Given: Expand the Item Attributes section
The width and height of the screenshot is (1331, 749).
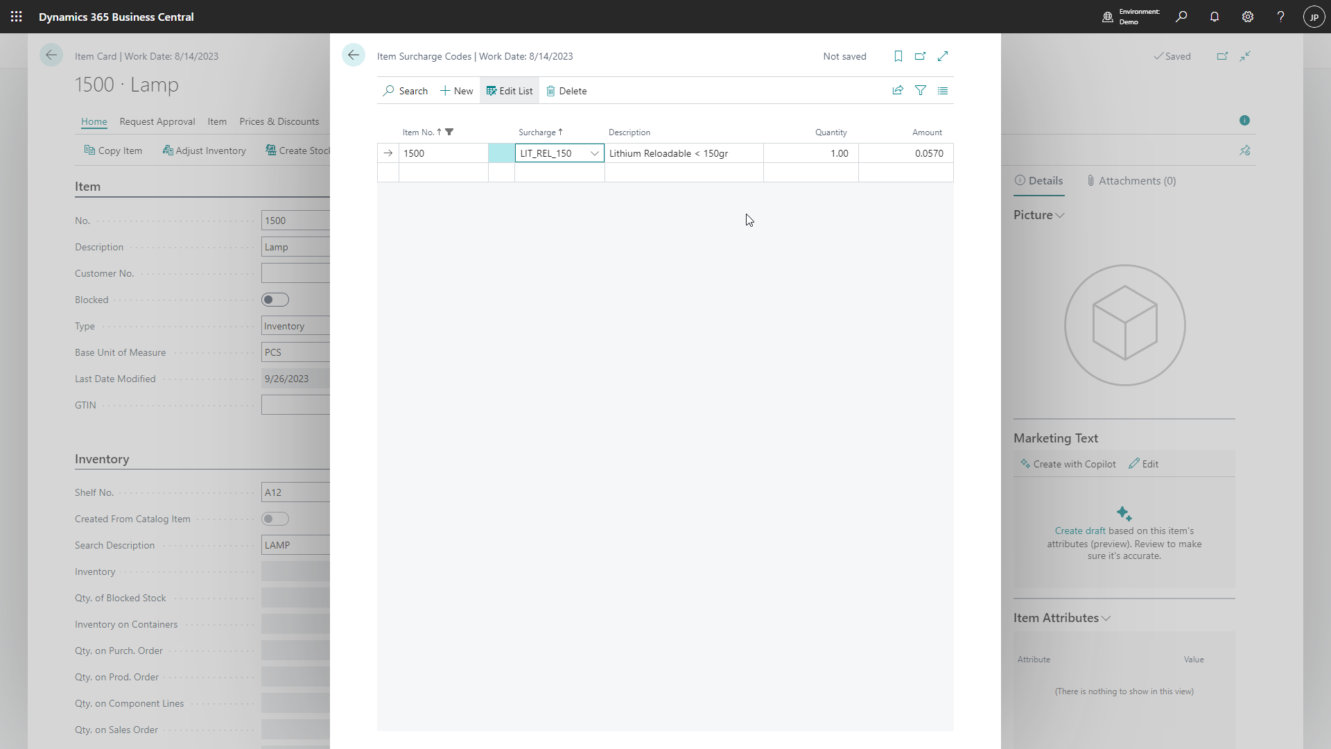Looking at the screenshot, I should tap(1062, 617).
